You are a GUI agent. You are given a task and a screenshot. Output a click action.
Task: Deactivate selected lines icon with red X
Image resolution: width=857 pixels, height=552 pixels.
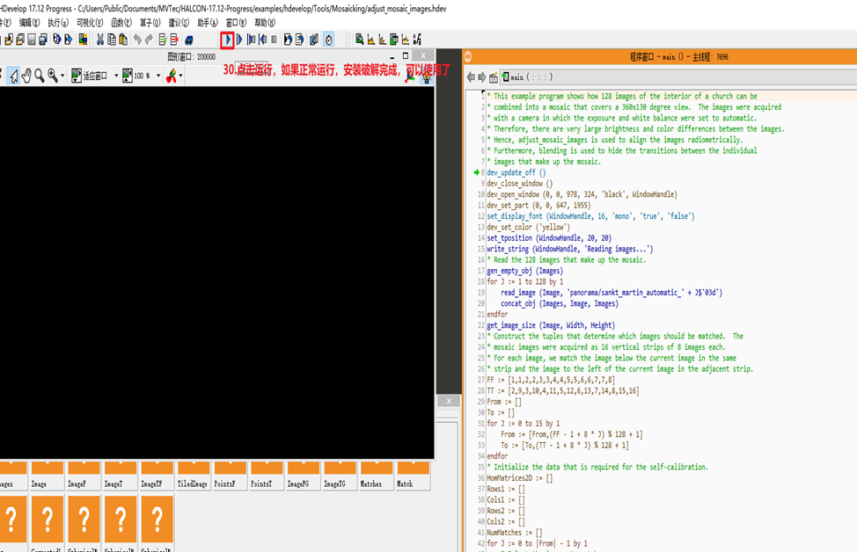pos(174,40)
